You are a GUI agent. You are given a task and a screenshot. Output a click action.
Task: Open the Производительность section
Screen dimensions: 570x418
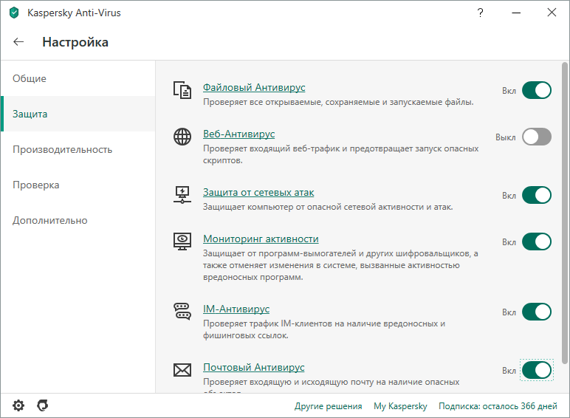[x=62, y=149]
